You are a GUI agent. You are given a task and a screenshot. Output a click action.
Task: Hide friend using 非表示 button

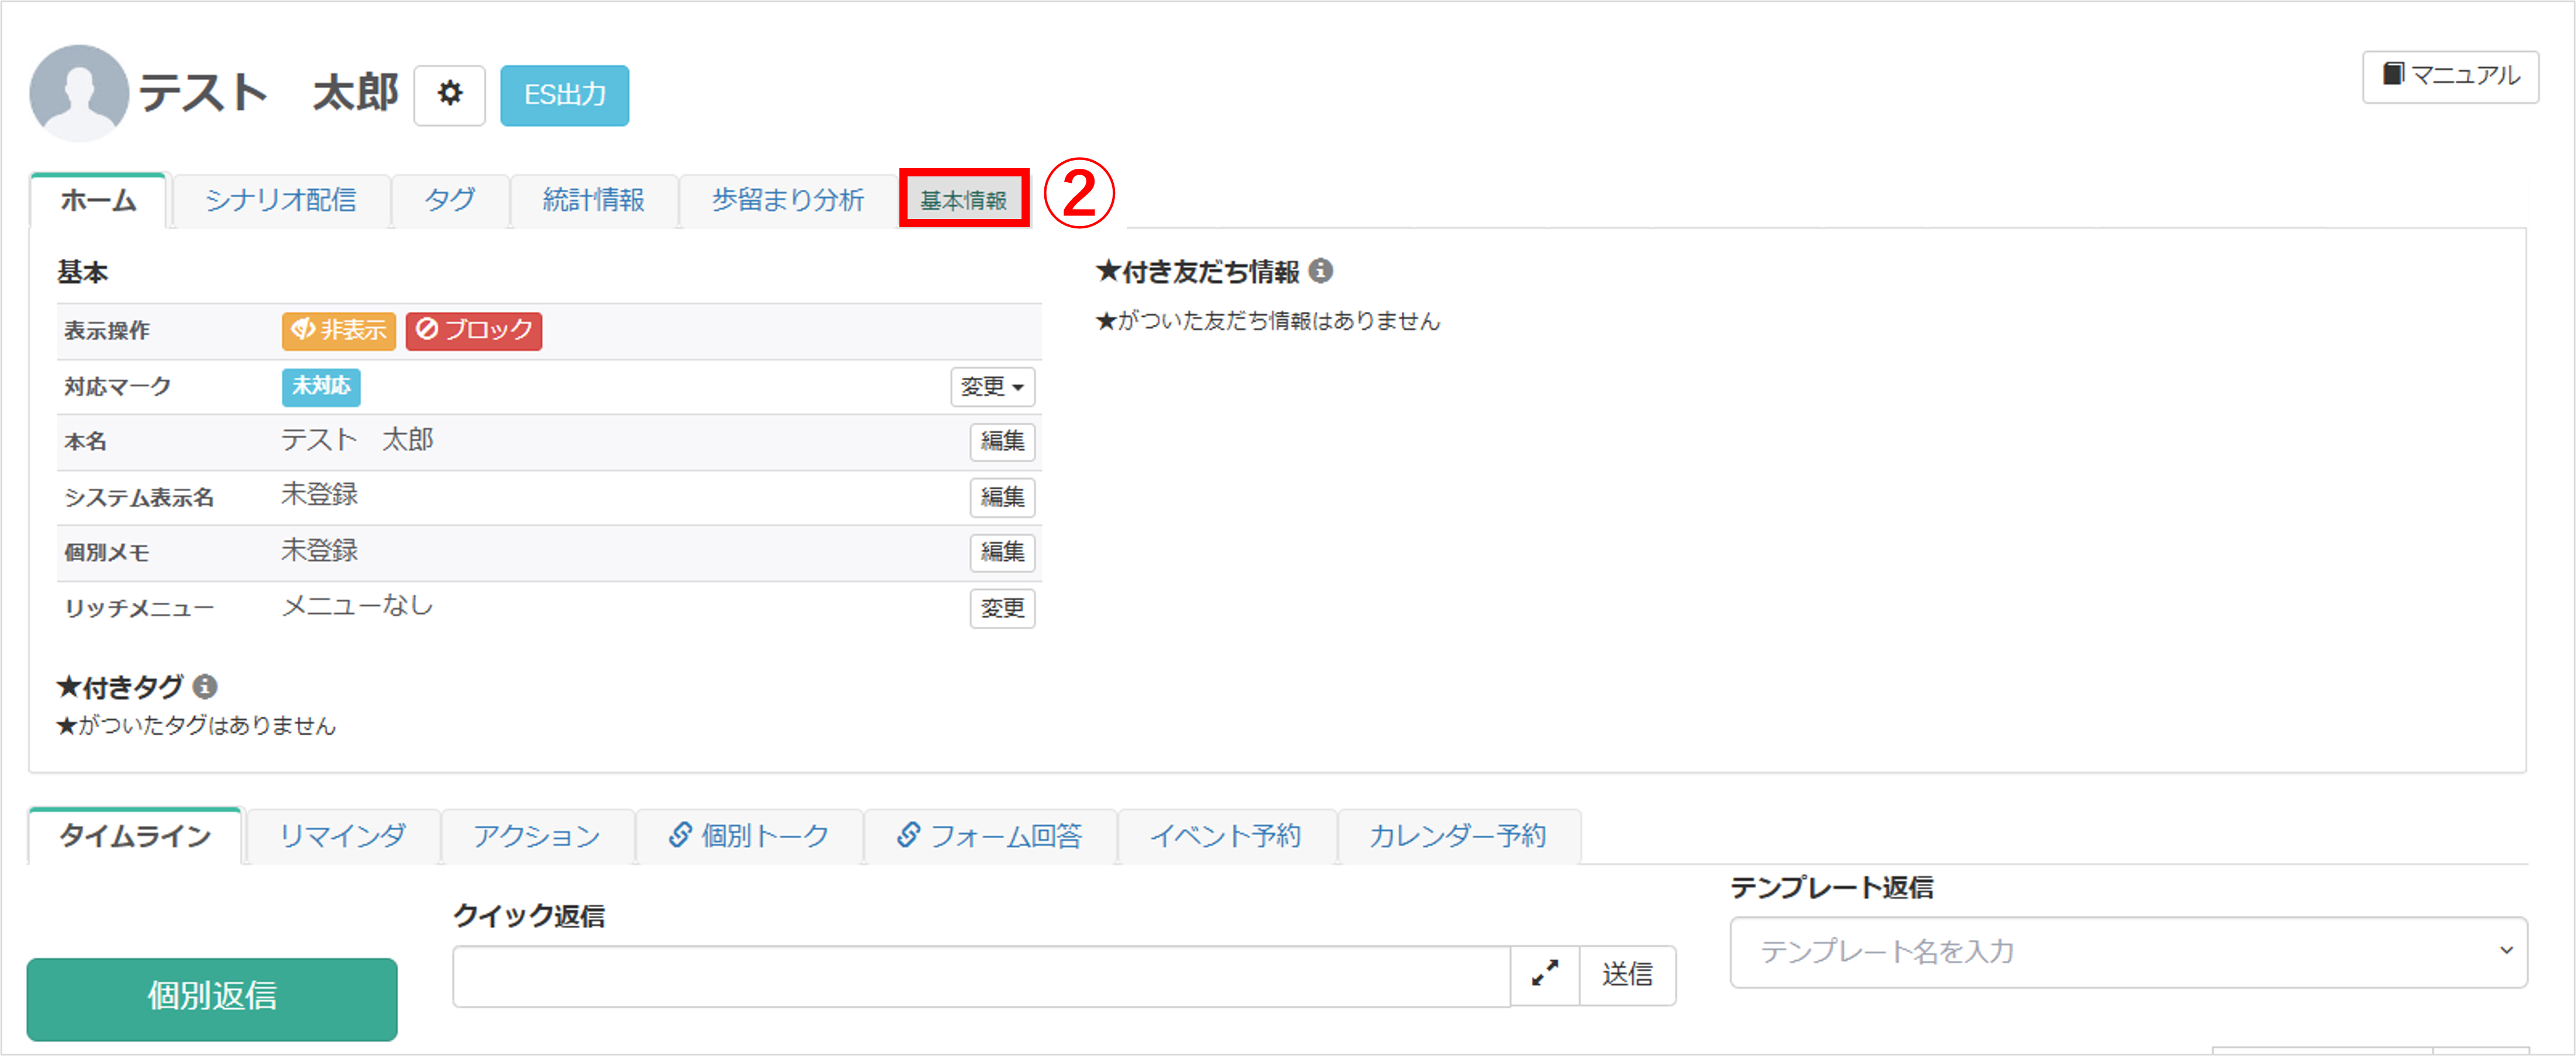pos(338,331)
